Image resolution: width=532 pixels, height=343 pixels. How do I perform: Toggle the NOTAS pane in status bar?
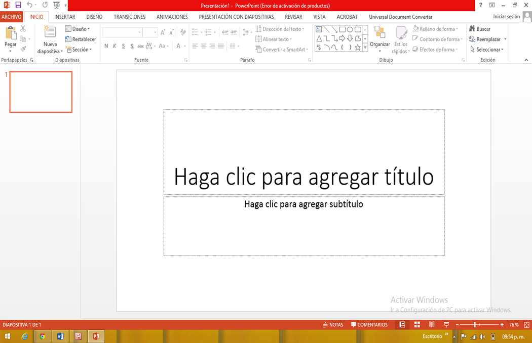click(333, 325)
